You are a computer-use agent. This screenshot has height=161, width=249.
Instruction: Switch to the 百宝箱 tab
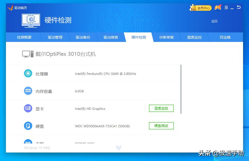tap(225, 37)
